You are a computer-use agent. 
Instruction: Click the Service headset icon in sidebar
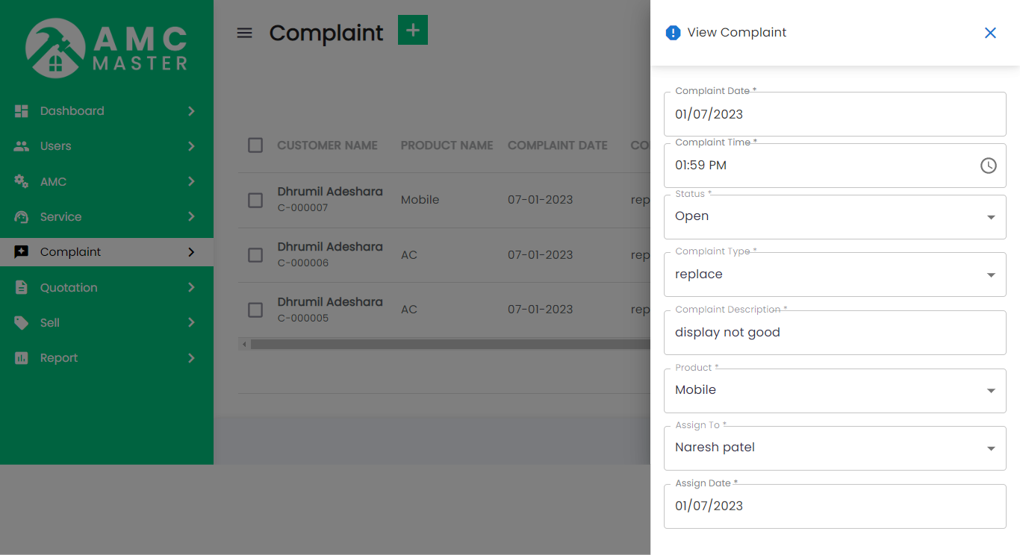22,217
